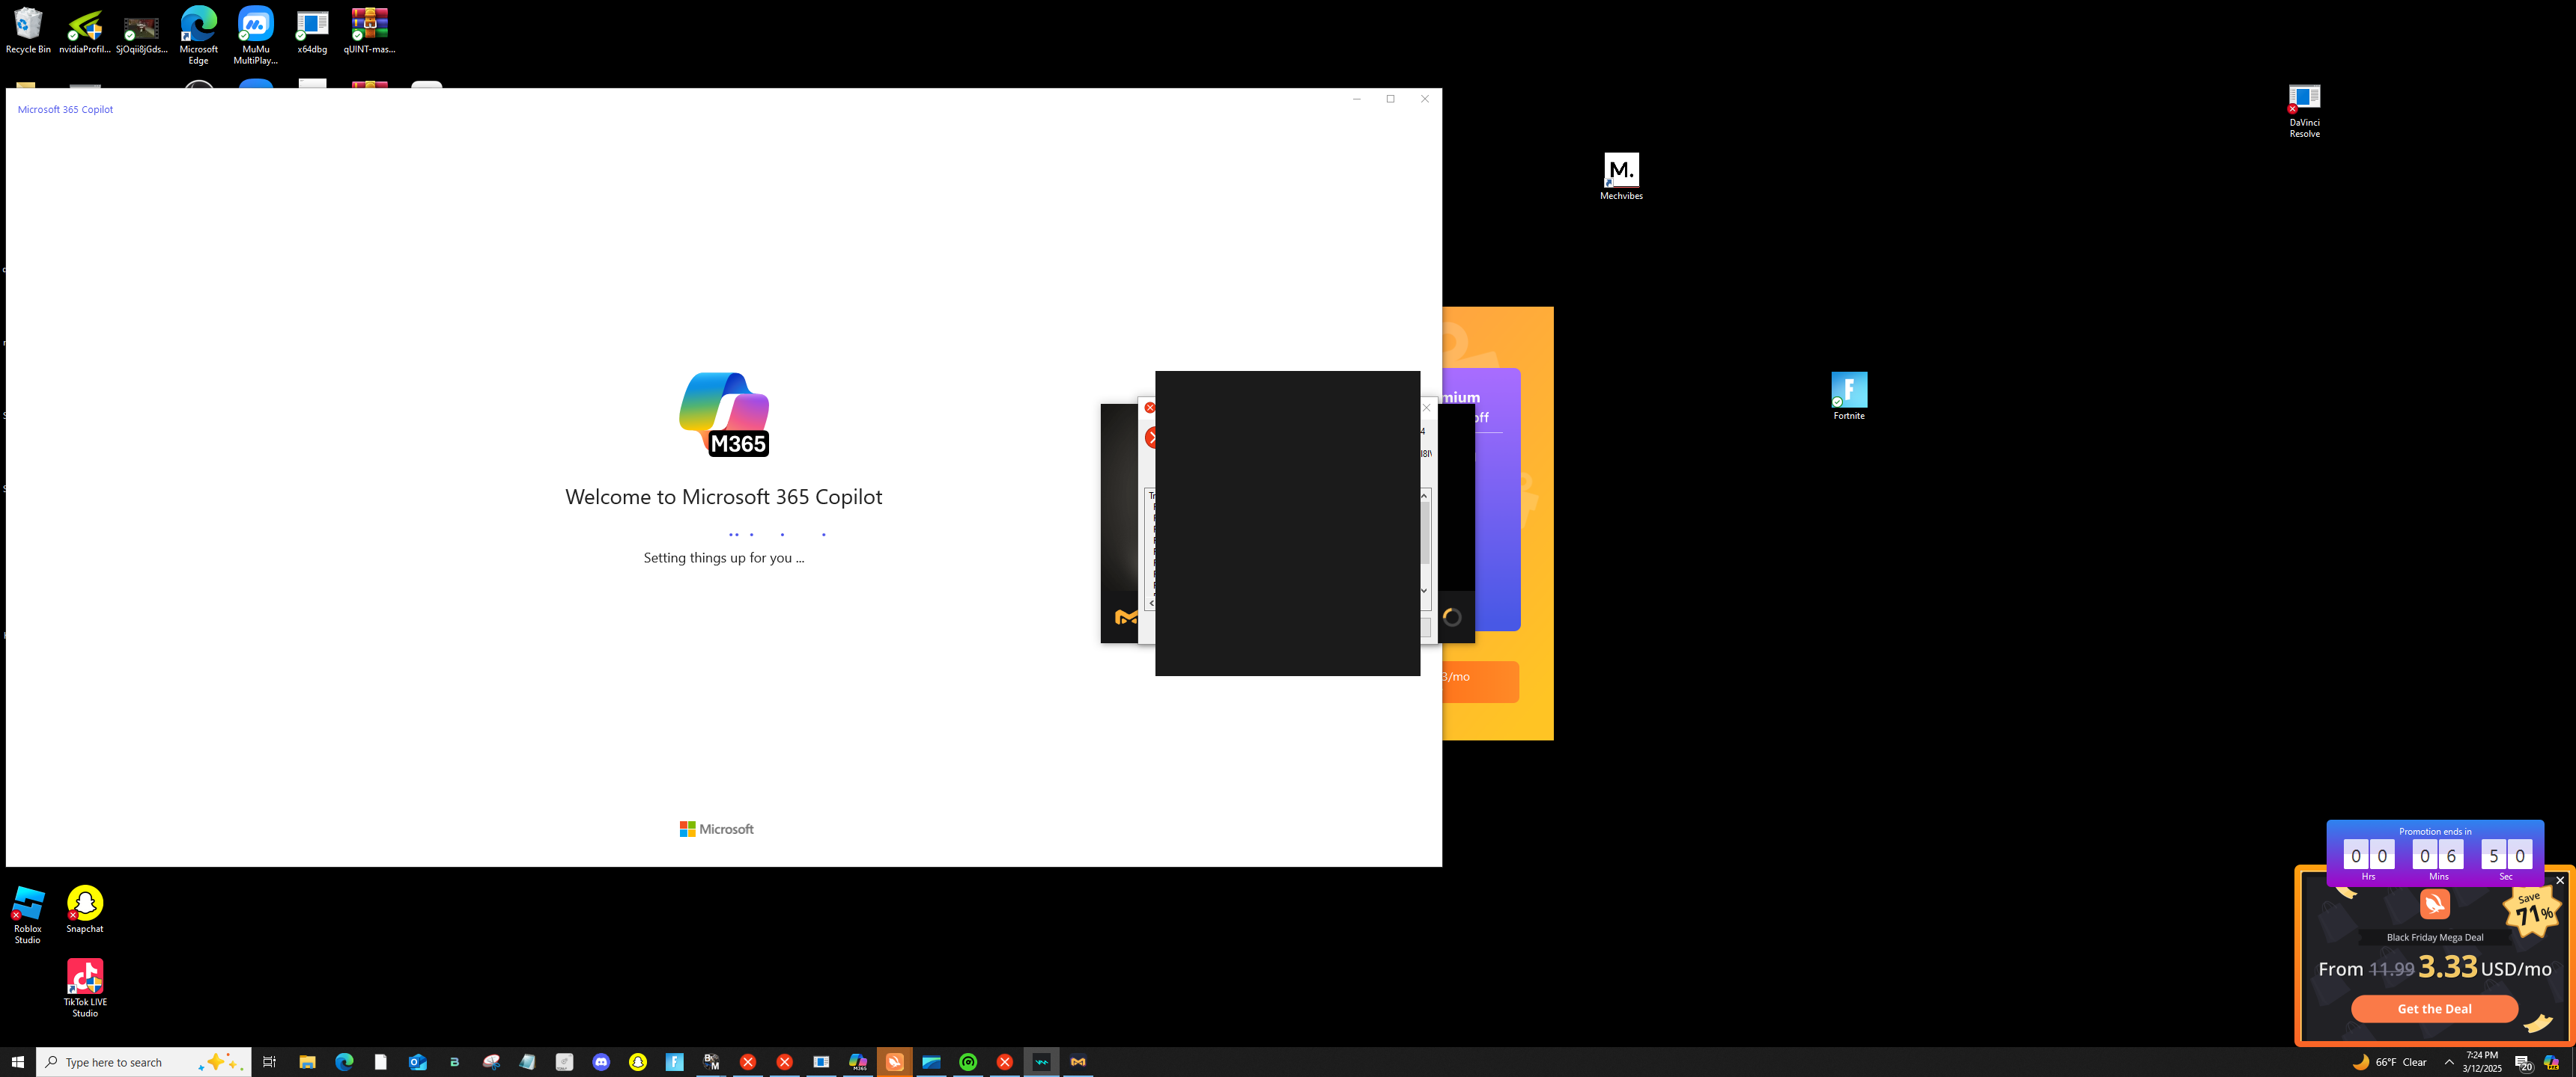The width and height of the screenshot is (2576, 1077).
Task: Minimize the Microsoft 365 Copilot window
Action: (x=1356, y=99)
